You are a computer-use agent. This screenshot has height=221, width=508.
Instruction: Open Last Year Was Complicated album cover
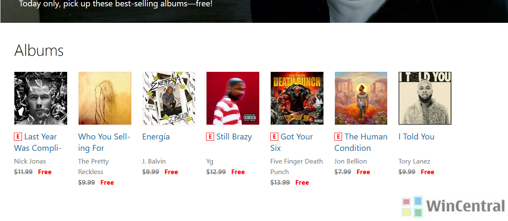coord(41,98)
